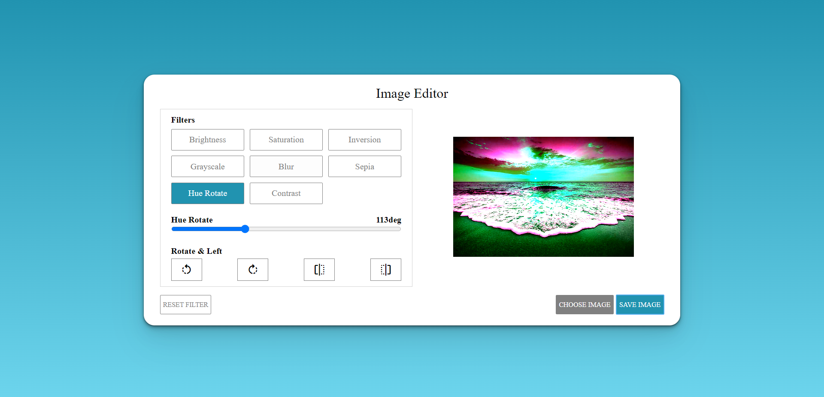Image resolution: width=824 pixels, height=397 pixels.
Task: Flip the image horizontally left
Action: [319, 270]
